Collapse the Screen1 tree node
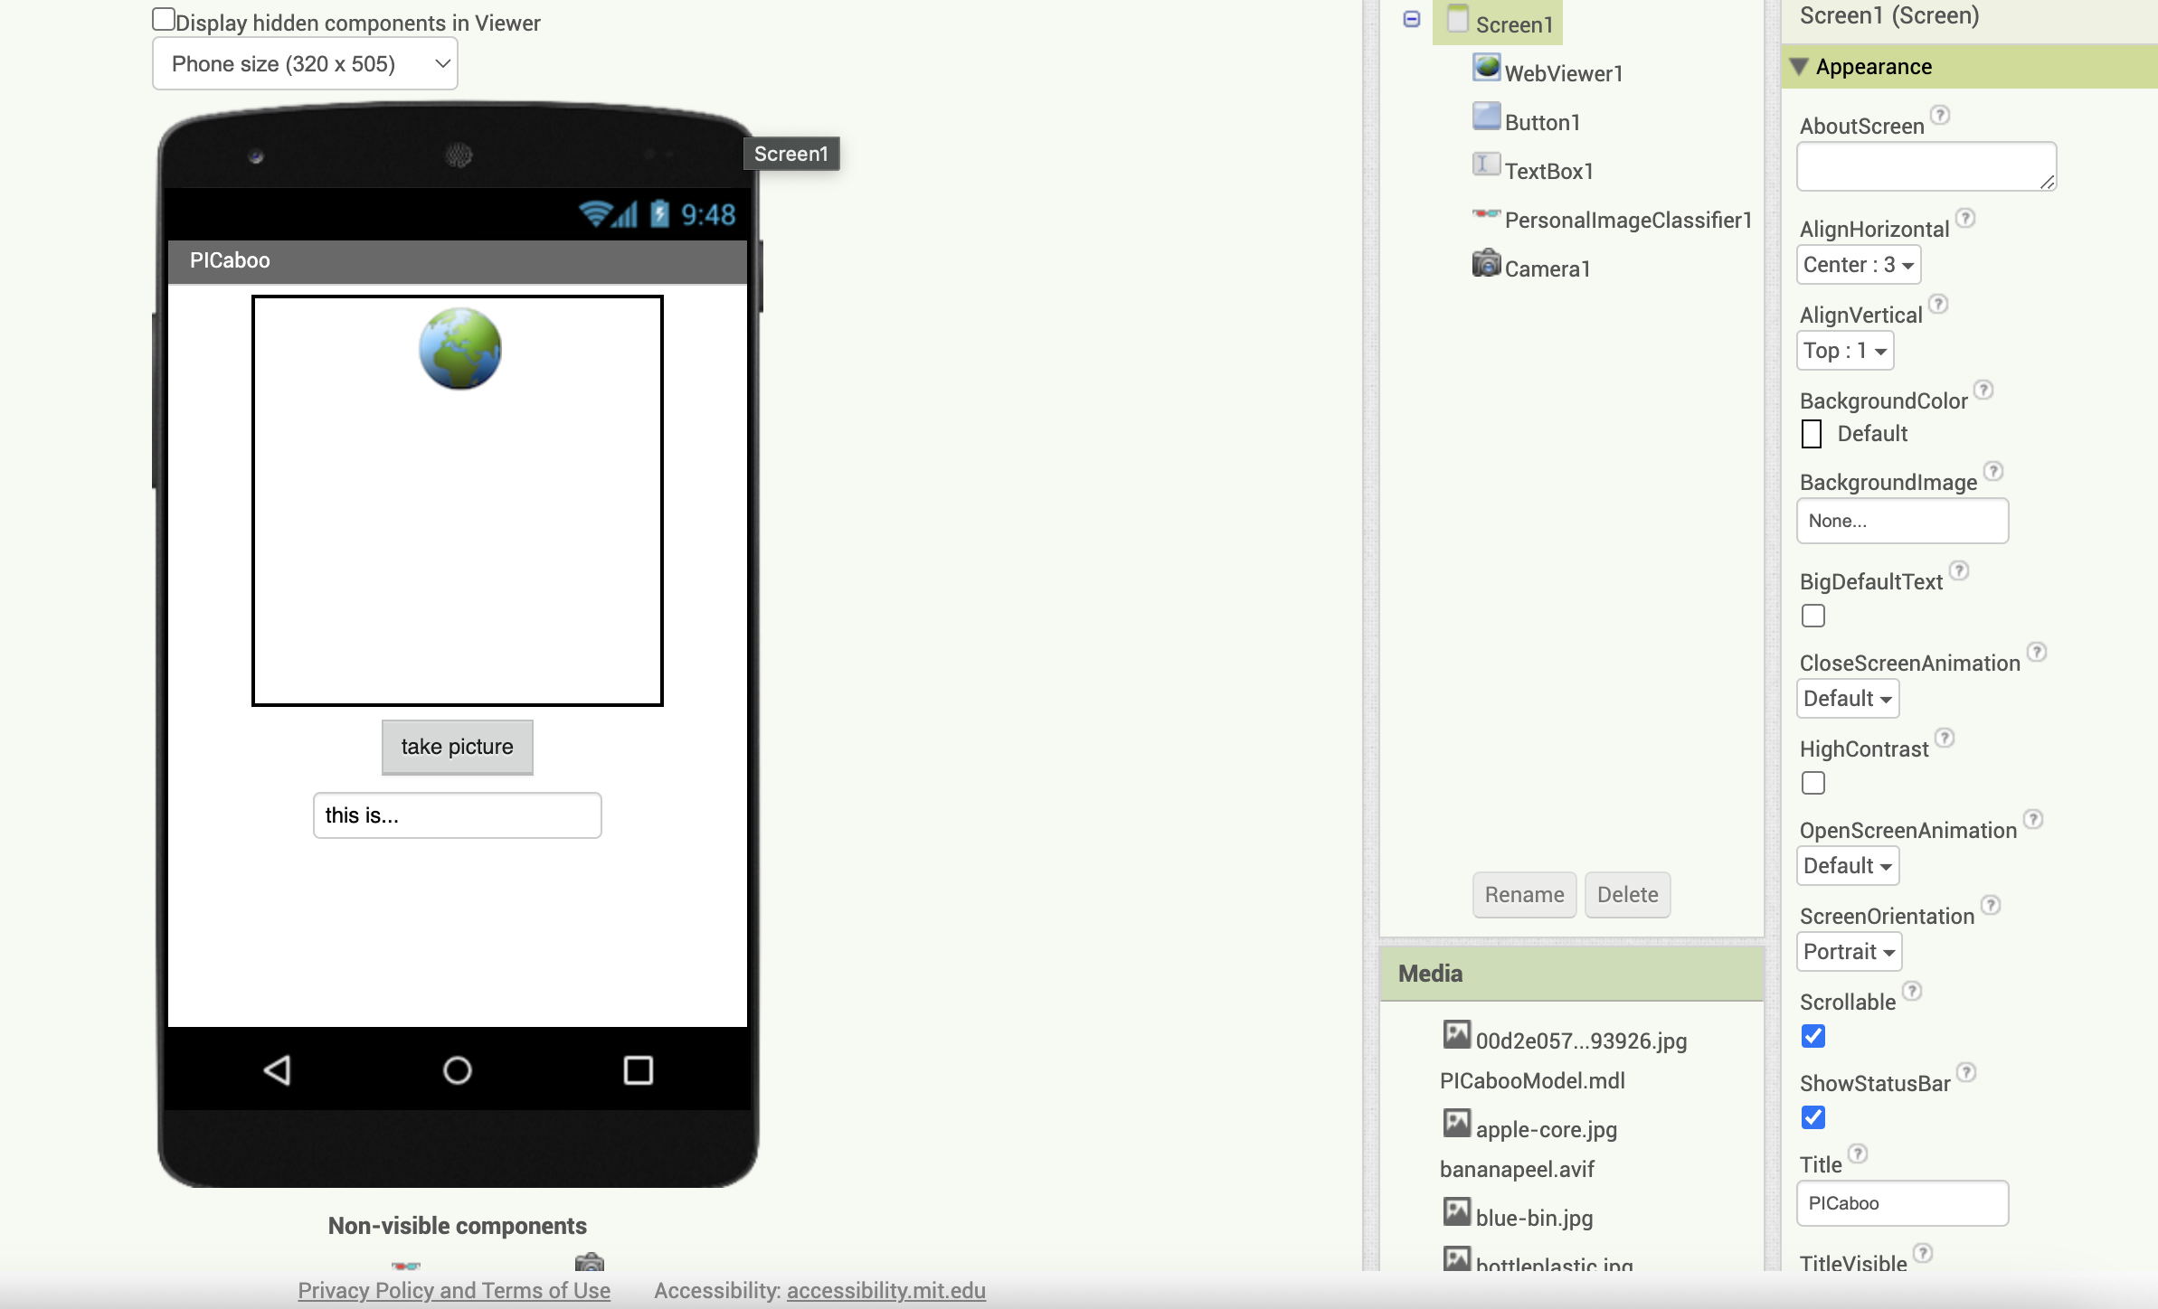The width and height of the screenshot is (2158, 1309). 1411,19
